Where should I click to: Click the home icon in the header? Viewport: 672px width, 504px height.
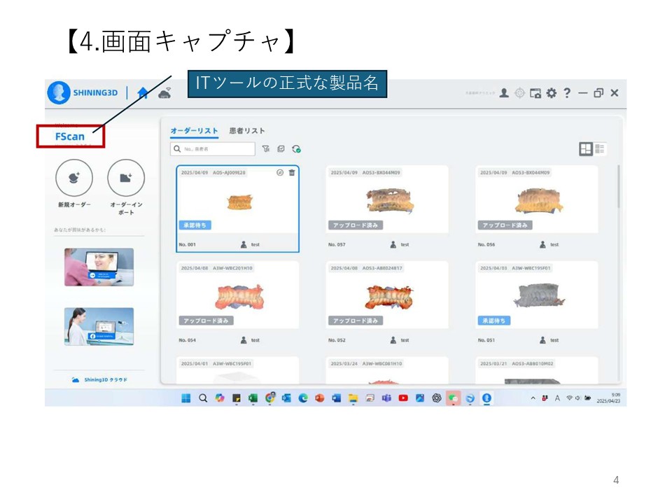[x=143, y=93]
